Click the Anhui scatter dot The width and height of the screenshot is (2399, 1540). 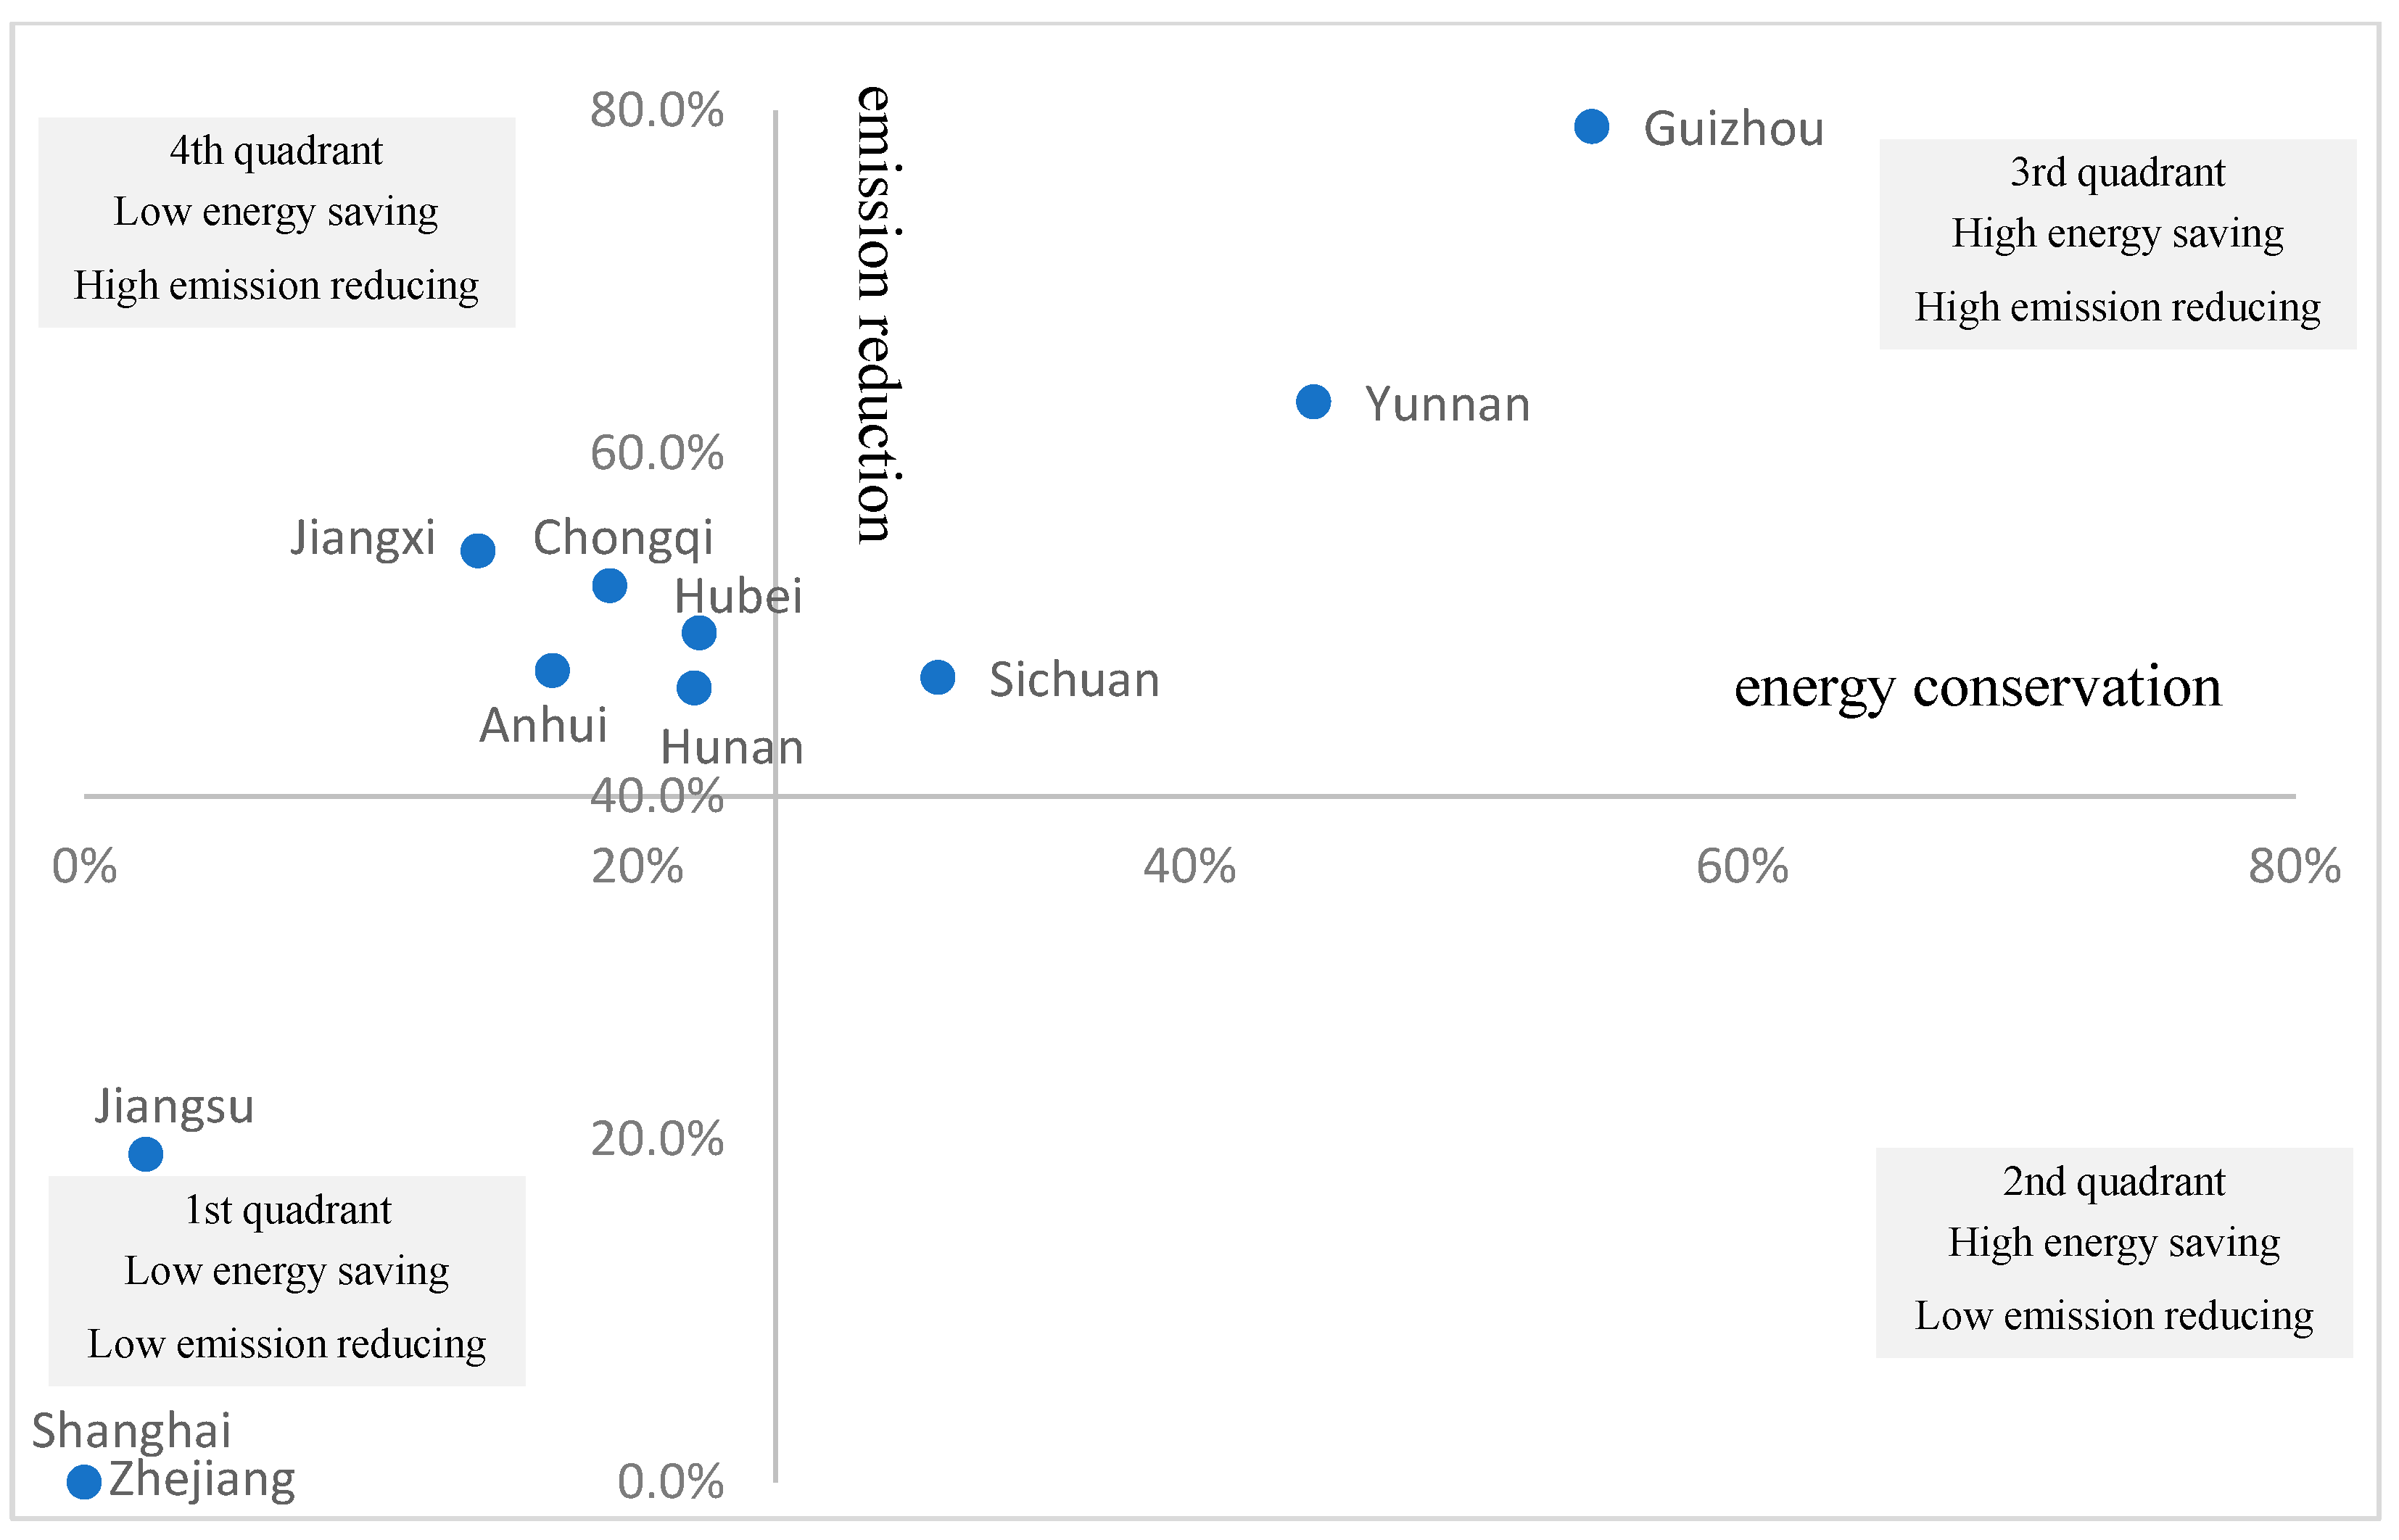(x=552, y=669)
